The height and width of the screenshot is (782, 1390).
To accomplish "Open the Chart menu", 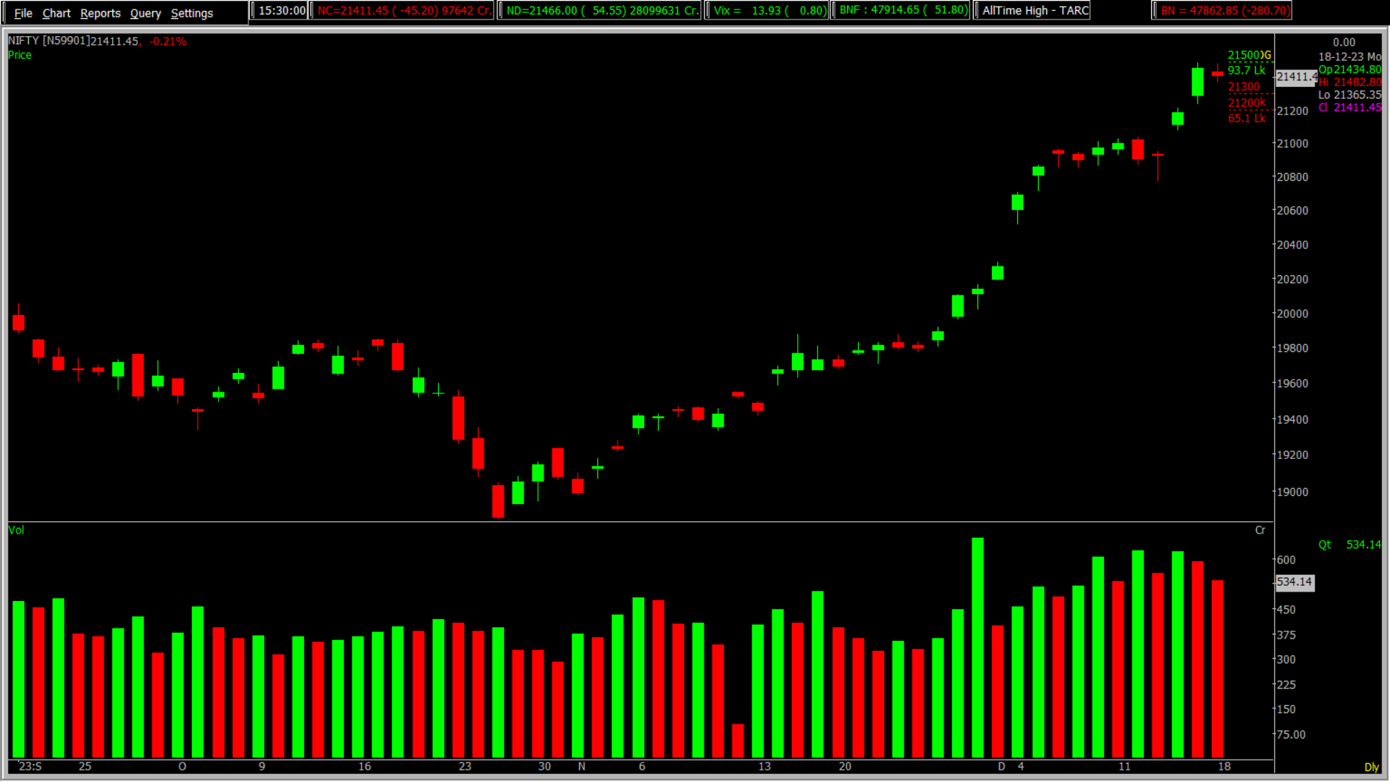I will coord(56,12).
